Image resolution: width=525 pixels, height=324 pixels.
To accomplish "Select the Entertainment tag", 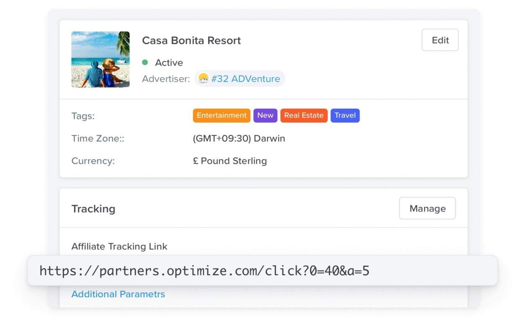I will tap(221, 115).
